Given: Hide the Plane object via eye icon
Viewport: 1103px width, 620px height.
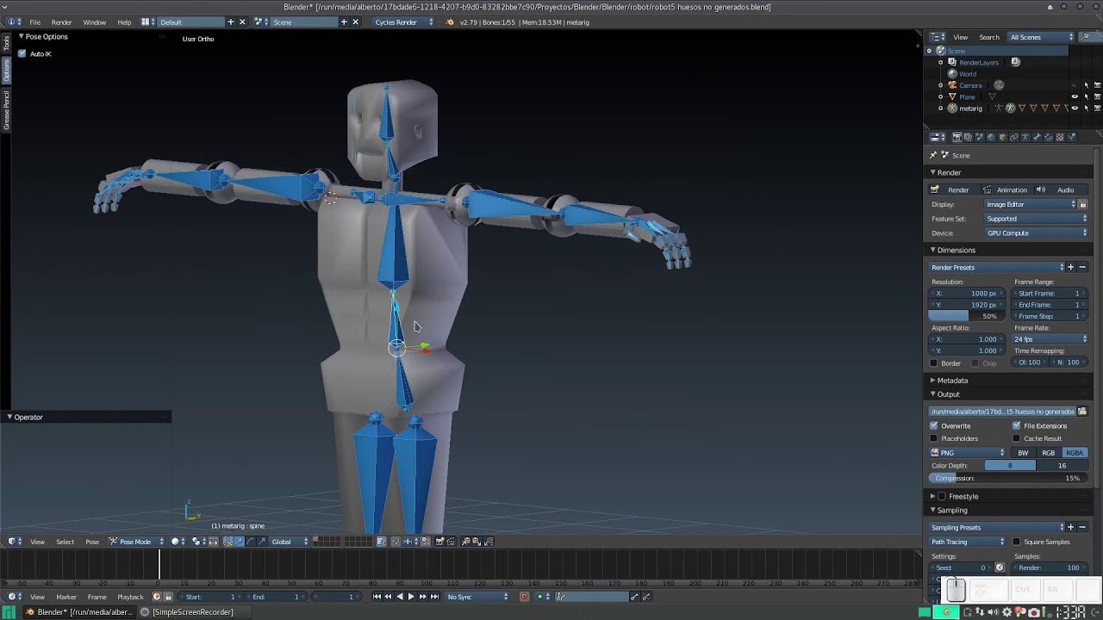Looking at the screenshot, I should click(1075, 96).
